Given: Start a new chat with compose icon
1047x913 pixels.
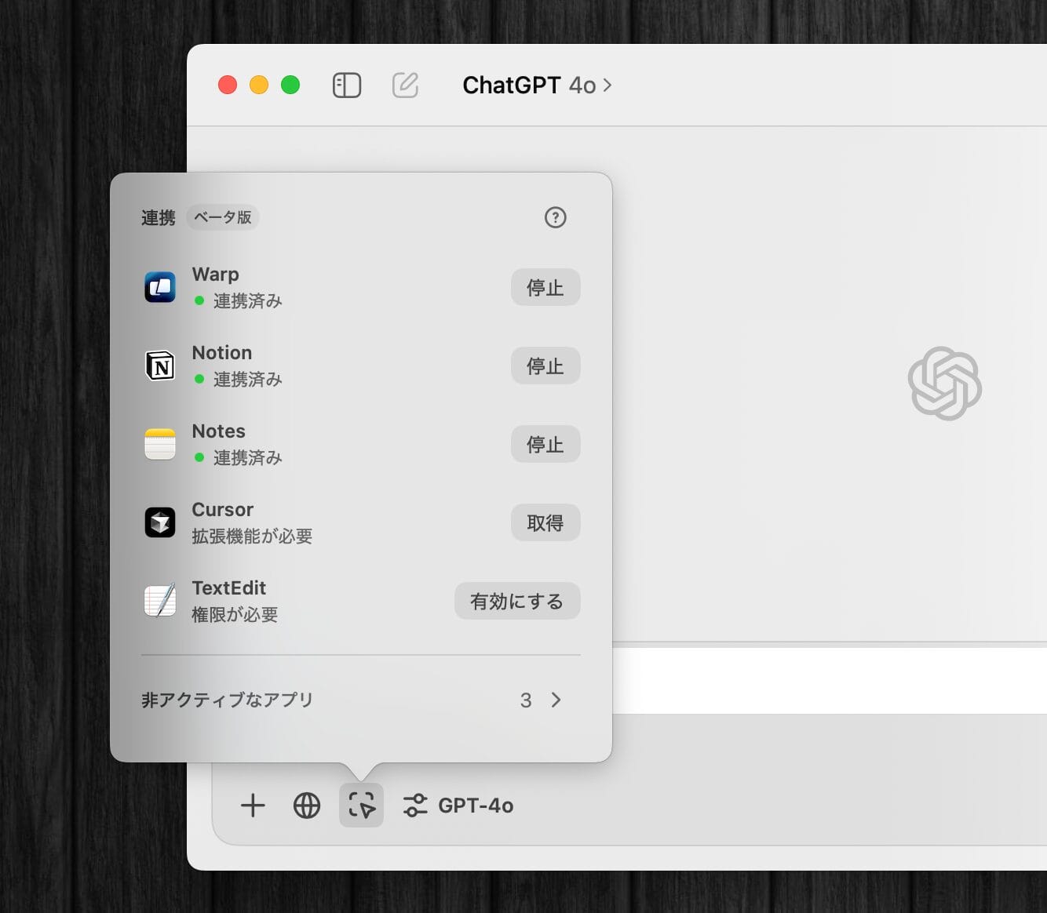Looking at the screenshot, I should click(x=405, y=85).
